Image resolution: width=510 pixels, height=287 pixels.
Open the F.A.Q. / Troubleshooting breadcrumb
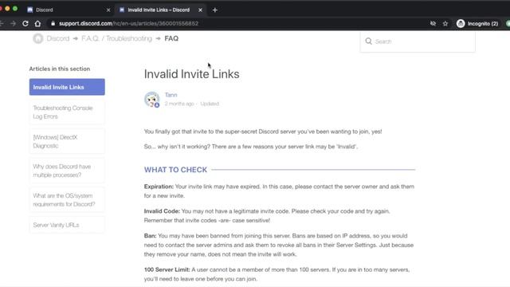(116, 38)
